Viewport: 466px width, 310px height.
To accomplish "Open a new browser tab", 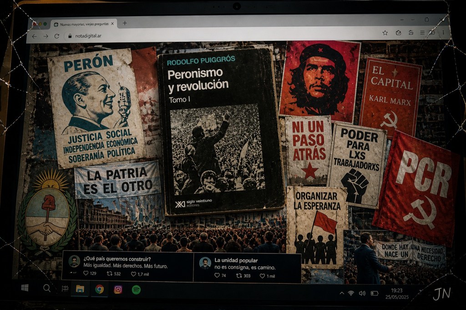I will tap(125, 23).
